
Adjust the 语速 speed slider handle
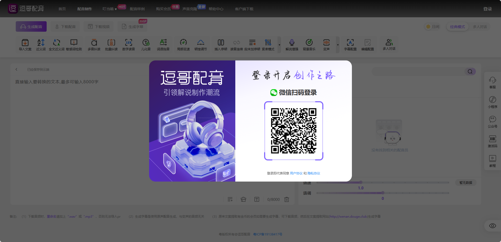tap(361, 182)
